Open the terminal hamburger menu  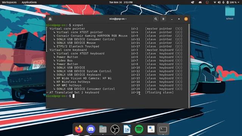tap(163, 19)
